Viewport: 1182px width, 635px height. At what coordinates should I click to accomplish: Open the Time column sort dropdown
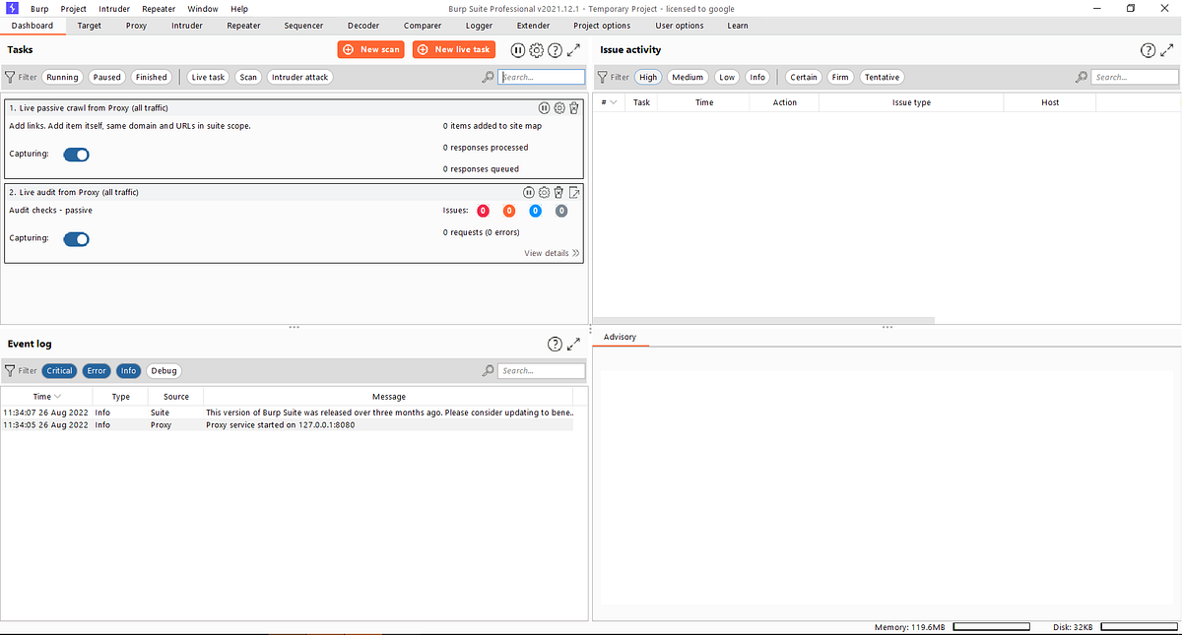(56, 397)
